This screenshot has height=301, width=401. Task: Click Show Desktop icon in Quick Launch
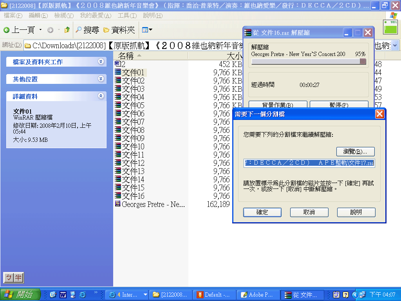tap(73, 295)
